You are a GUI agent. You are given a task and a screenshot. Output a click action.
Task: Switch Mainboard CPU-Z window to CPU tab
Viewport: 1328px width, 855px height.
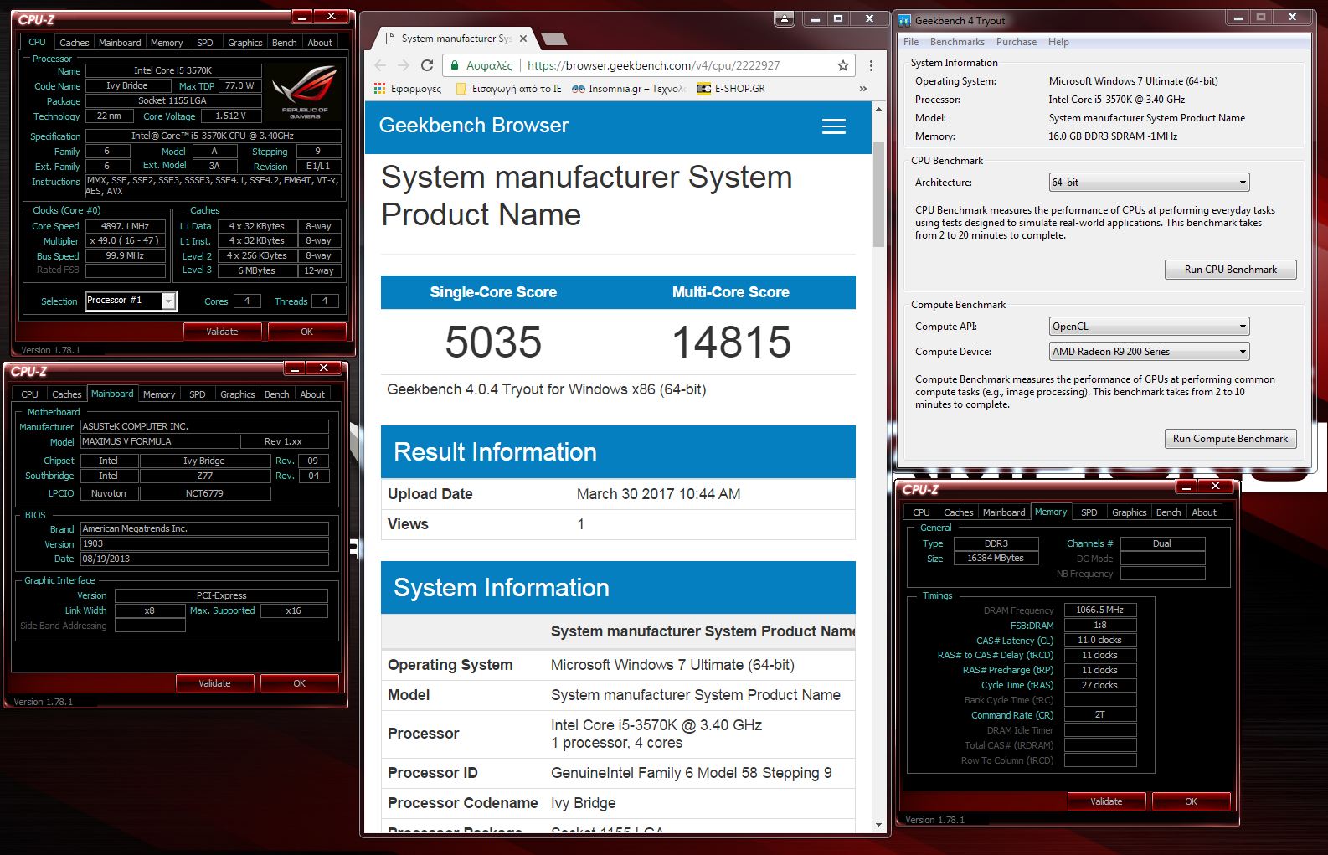click(30, 394)
